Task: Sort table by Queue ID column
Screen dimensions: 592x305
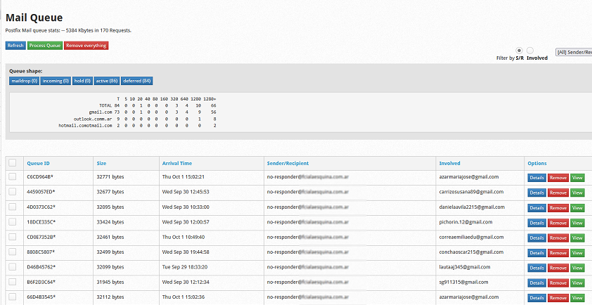Action: click(x=38, y=164)
